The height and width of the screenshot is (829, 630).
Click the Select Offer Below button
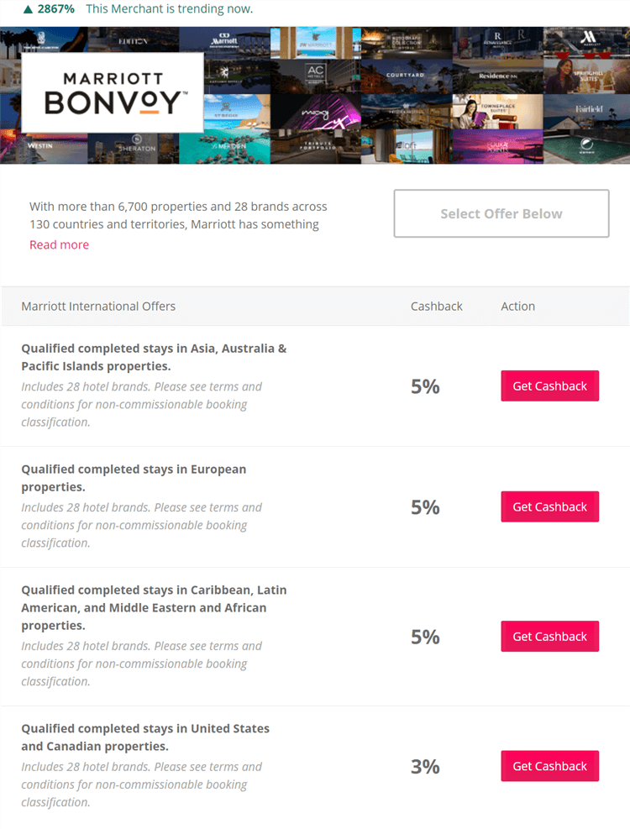501,213
